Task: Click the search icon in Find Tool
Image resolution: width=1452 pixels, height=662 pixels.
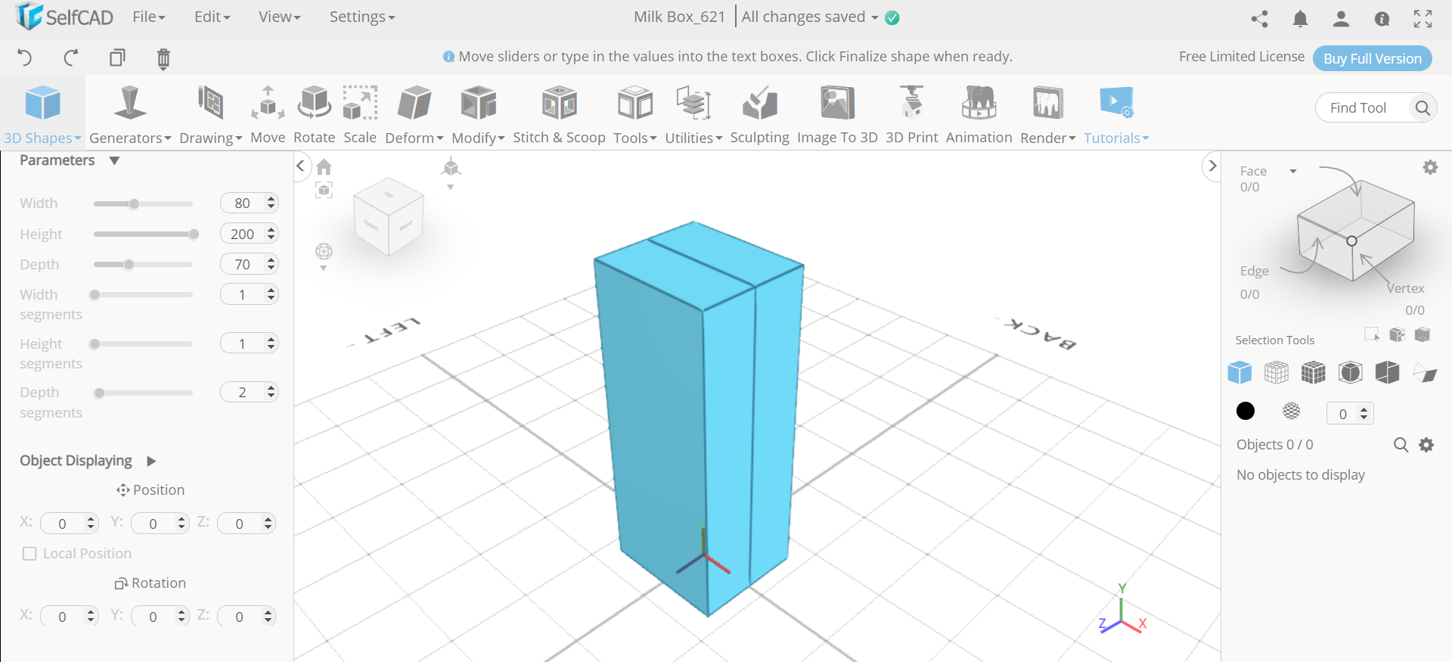Action: pos(1423,108)
